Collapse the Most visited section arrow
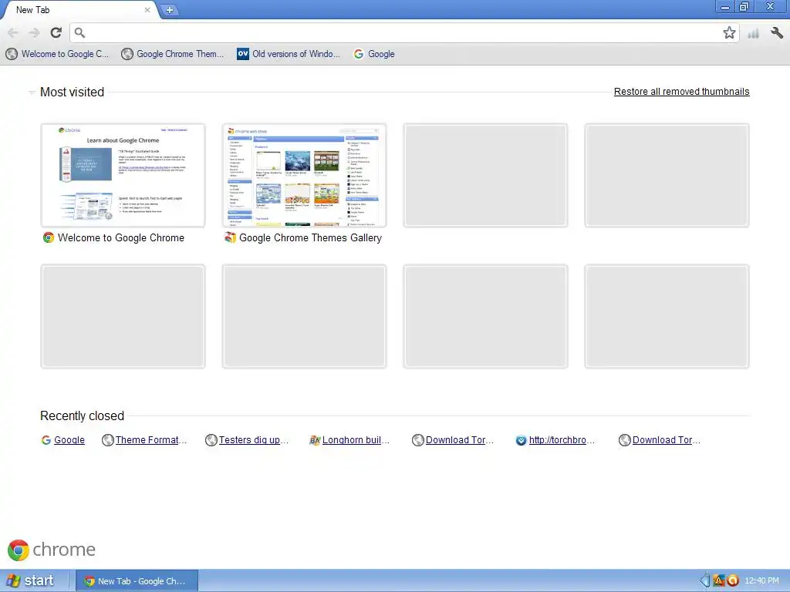This screenshot has height=592, width=790. 32,92
